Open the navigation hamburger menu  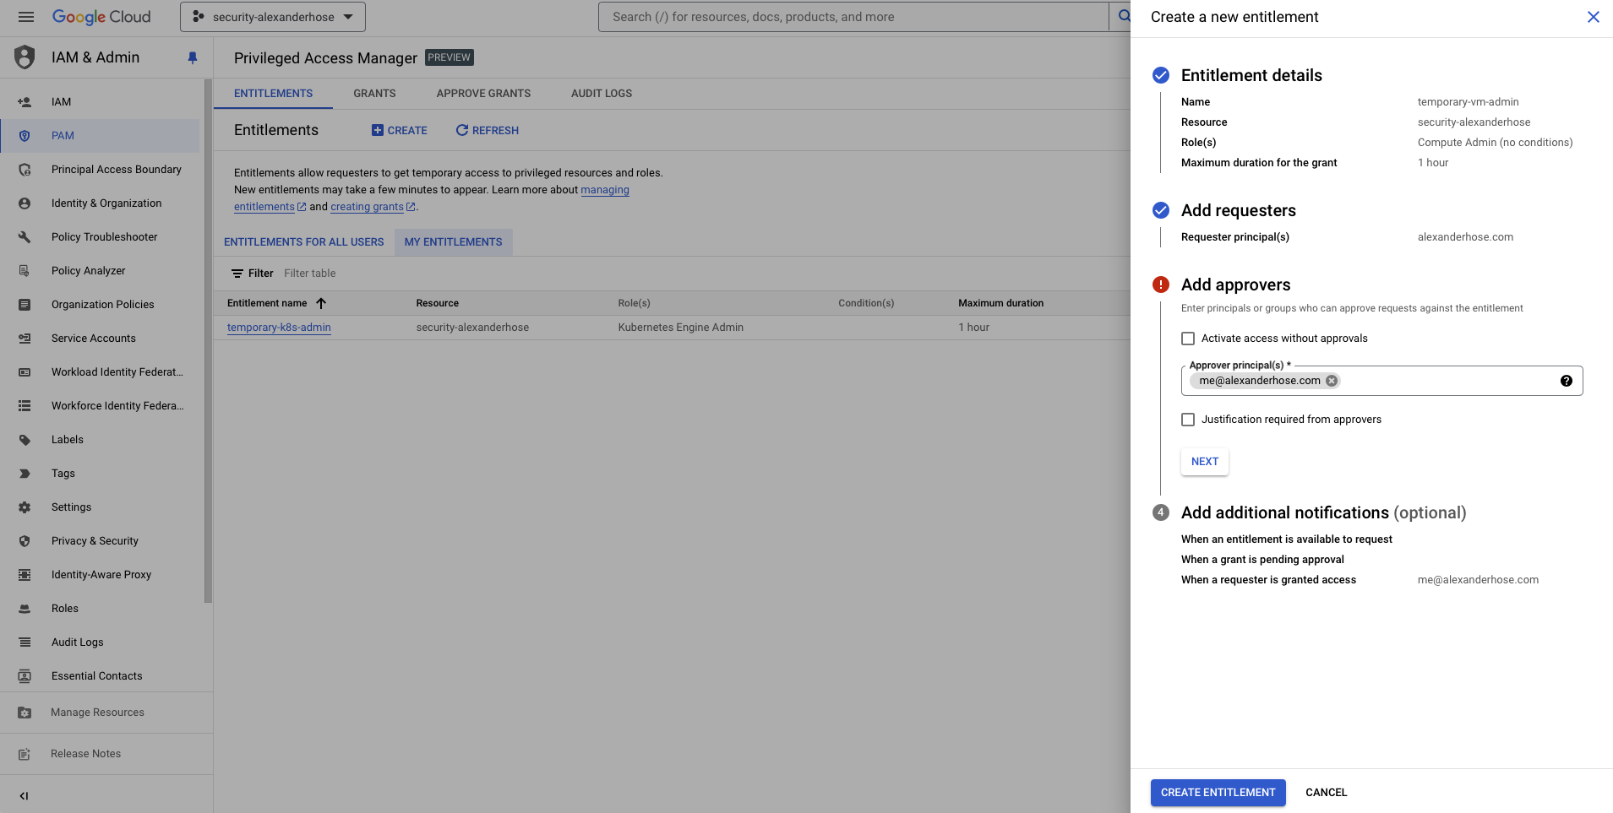click(x=25, y=16)
